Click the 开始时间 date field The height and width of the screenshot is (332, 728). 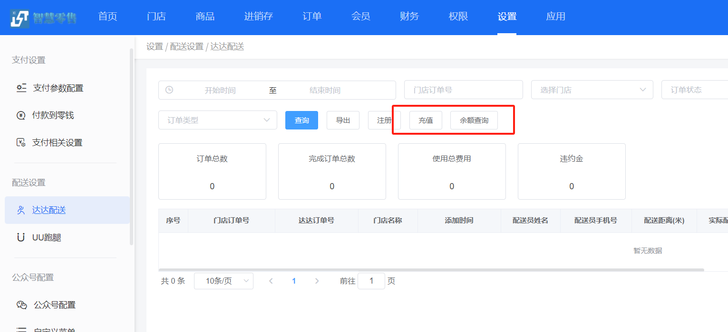tap(220, 90)
